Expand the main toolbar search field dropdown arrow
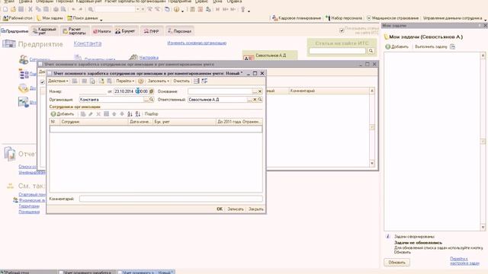 137,9
